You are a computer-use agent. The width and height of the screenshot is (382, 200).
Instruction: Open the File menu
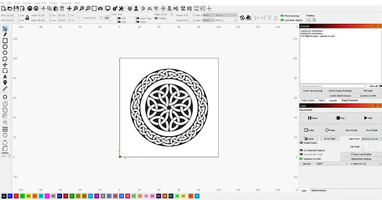click(2, 3)
